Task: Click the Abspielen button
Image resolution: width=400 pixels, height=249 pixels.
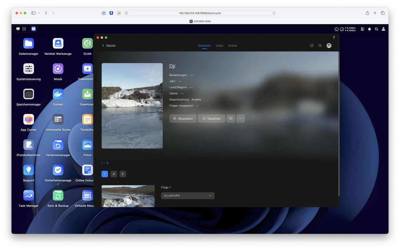Action: [183, 119]
